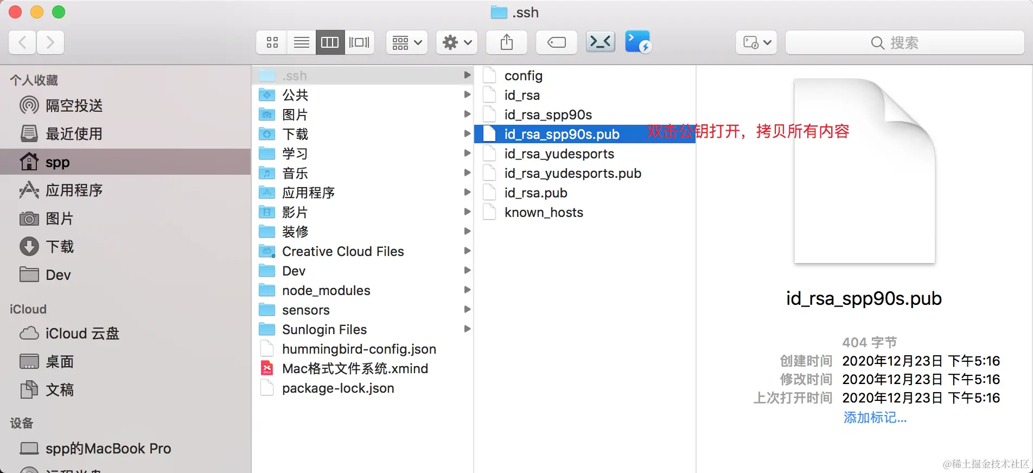Select the Sunlogin Files folder
The width and height of the screenshot is (1033, 473).
tap(363, 329)
